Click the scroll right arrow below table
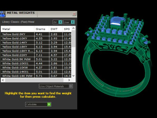 [x=69, y=80]
